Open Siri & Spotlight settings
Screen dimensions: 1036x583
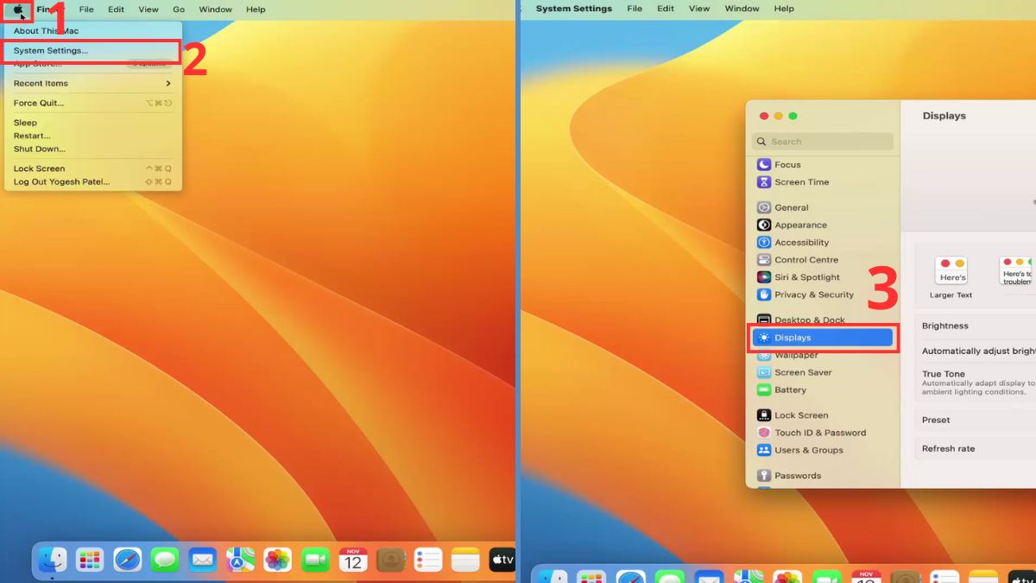(x=806, y=277)
